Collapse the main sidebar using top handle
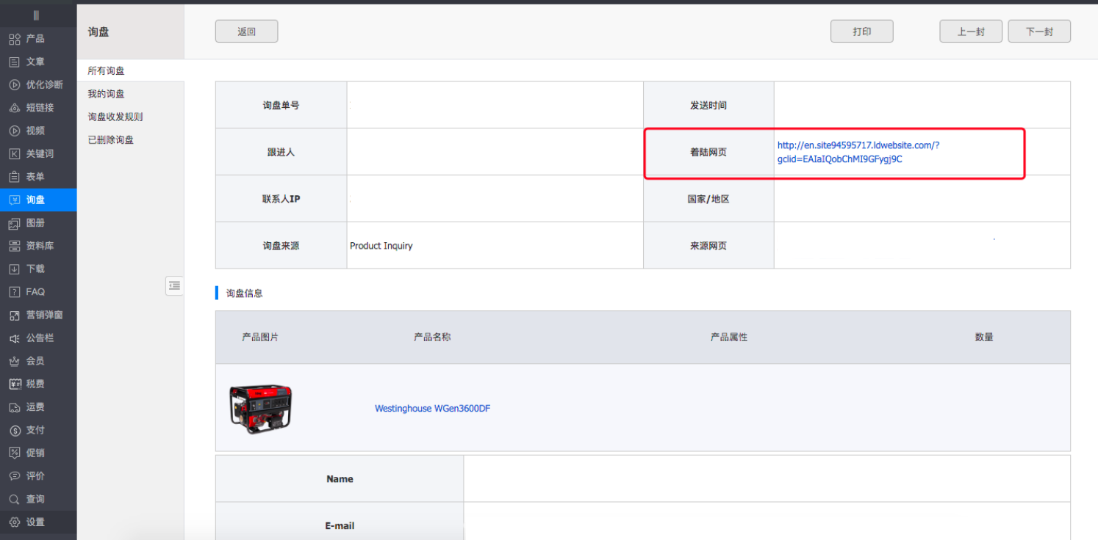1098x540 pixels. pos(37,15)
